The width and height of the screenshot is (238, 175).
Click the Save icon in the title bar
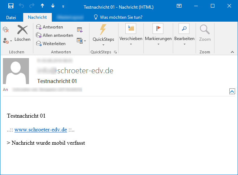pos(11,6)
